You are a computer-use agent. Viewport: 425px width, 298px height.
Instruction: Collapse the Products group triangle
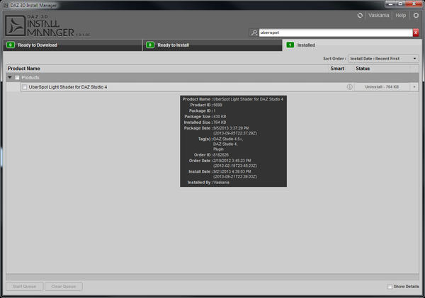pos(10,77)
